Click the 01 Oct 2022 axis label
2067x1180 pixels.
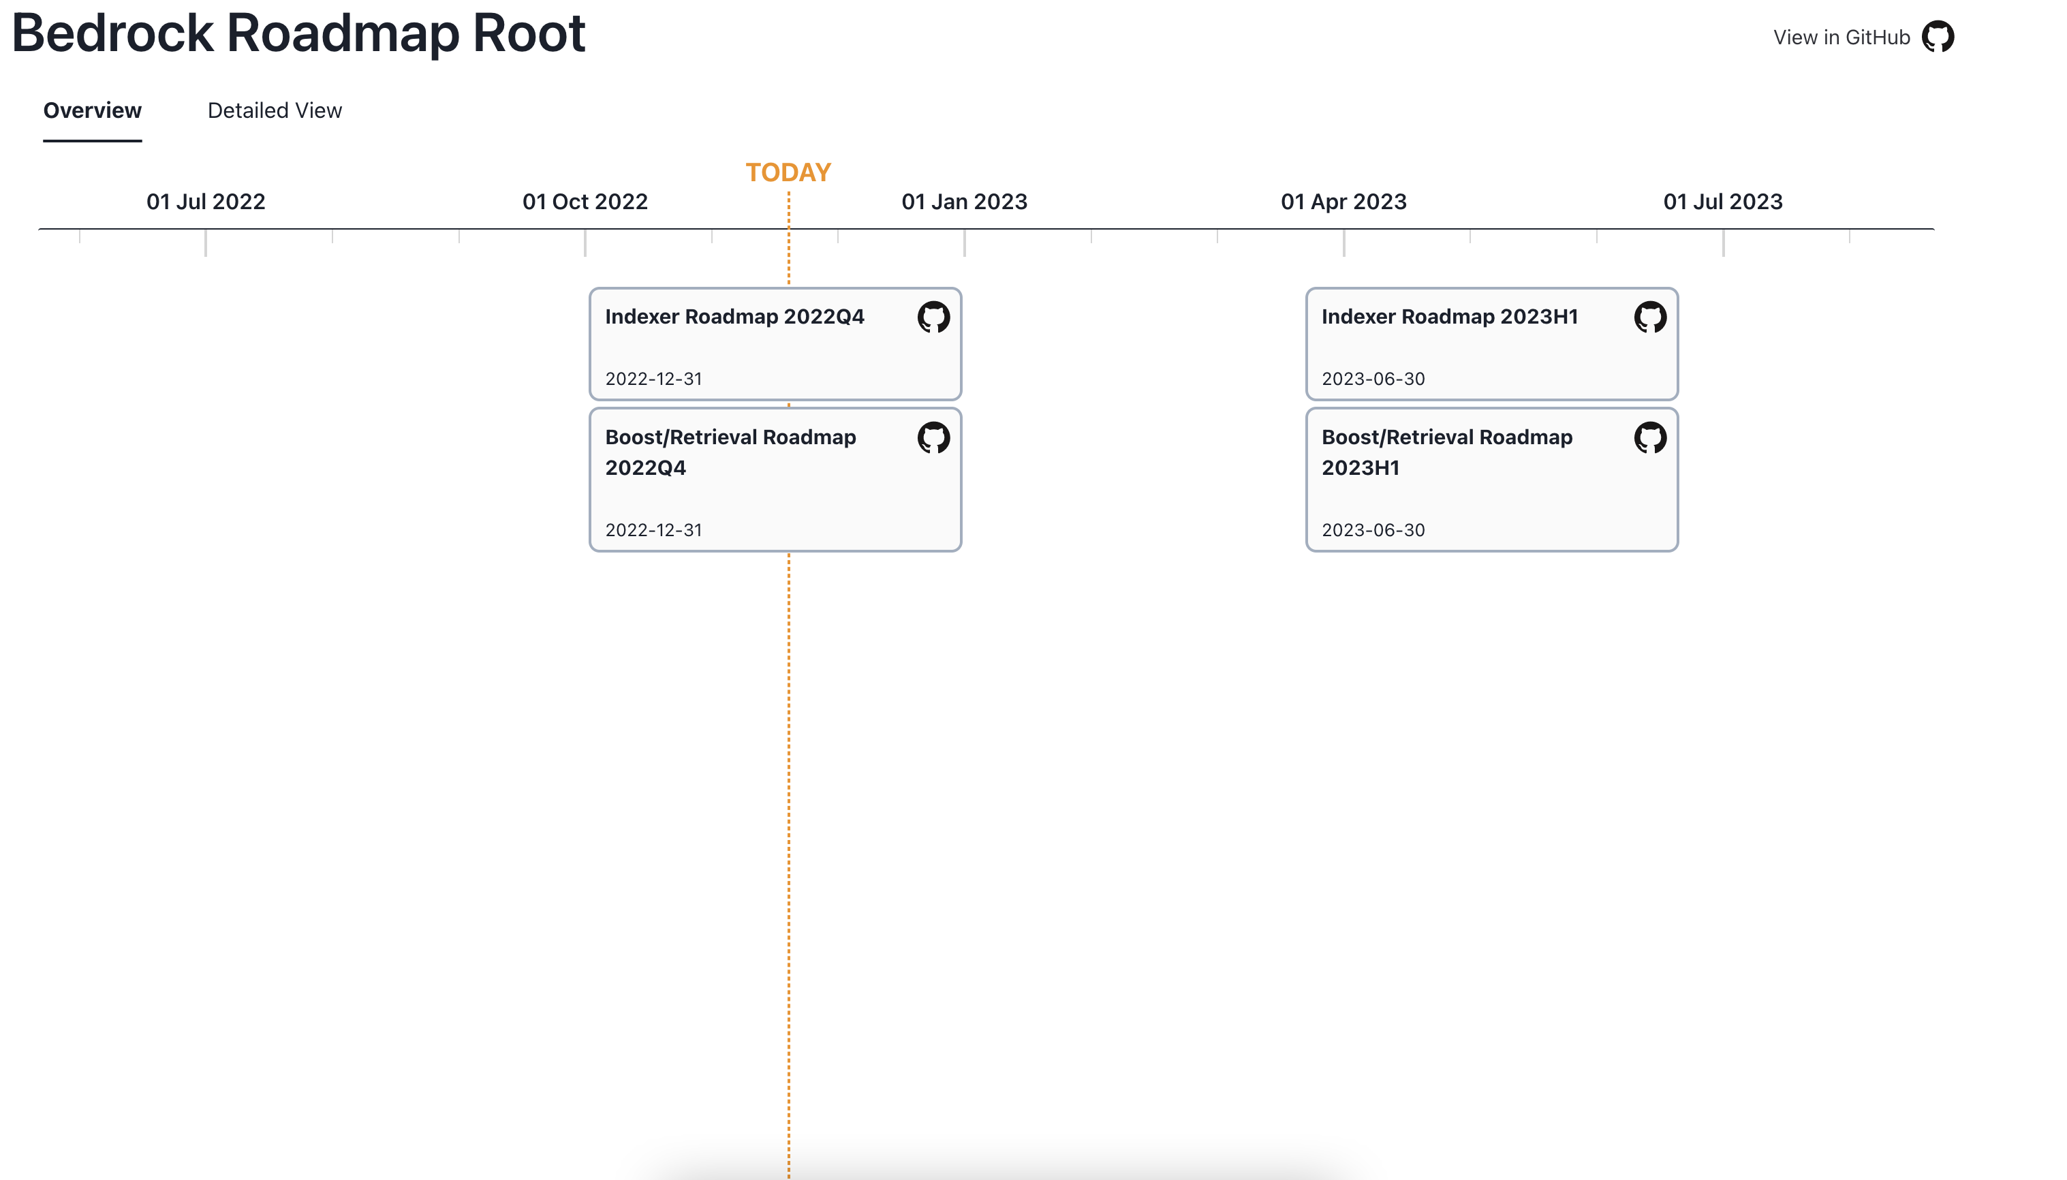[x=585, y=202]
